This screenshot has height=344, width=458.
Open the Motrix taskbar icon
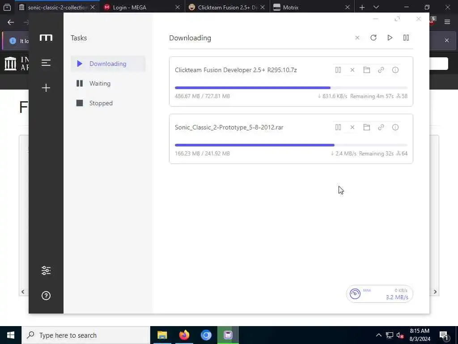(x=228, y=335)
